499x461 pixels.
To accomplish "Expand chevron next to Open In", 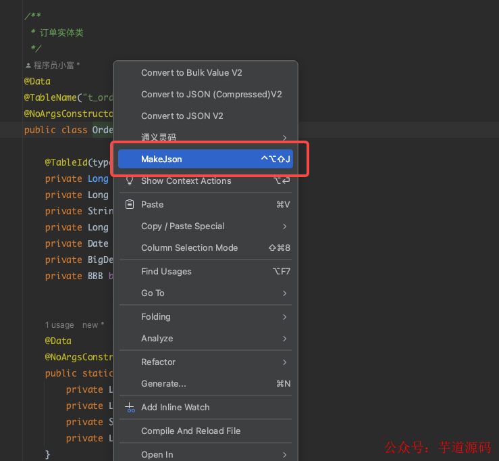I will click(285, 455).
